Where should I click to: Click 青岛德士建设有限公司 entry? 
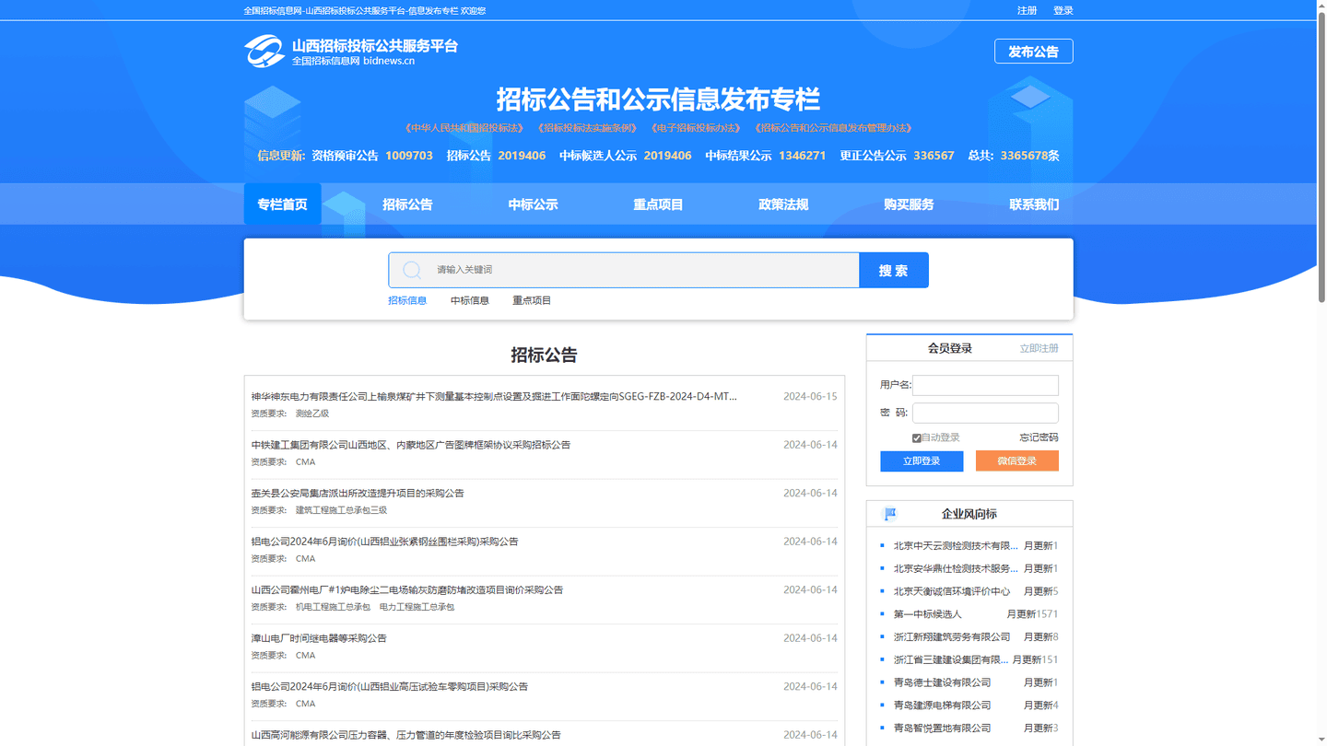(942, 682)
